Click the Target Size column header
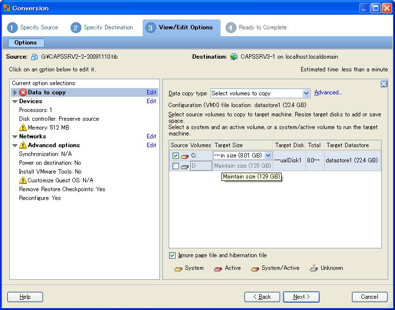395x310 pixels. (242, 145)
